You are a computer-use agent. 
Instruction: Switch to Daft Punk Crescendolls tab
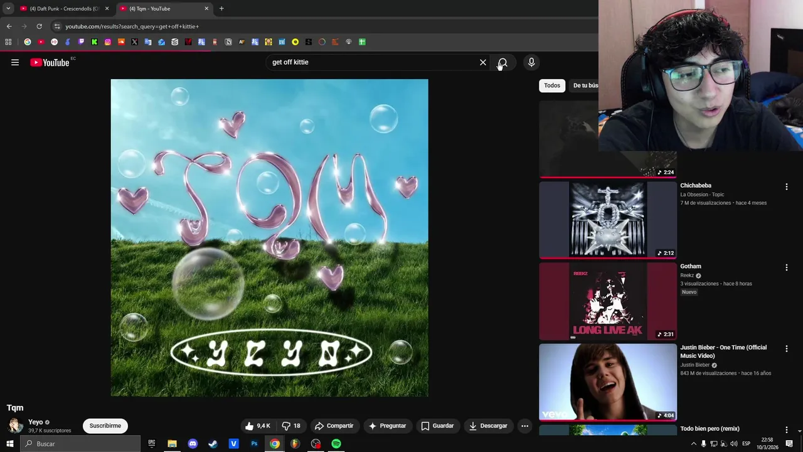click(x=63, y=9)
